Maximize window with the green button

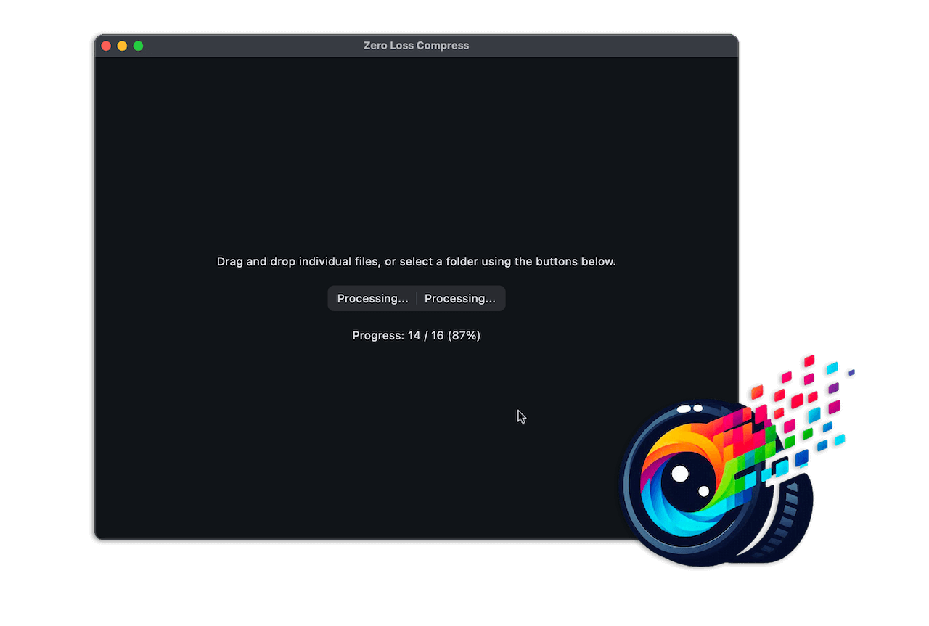pos(138,46)
